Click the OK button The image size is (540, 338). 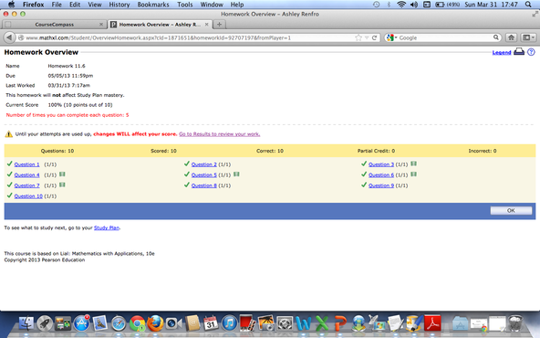point(511,210)
